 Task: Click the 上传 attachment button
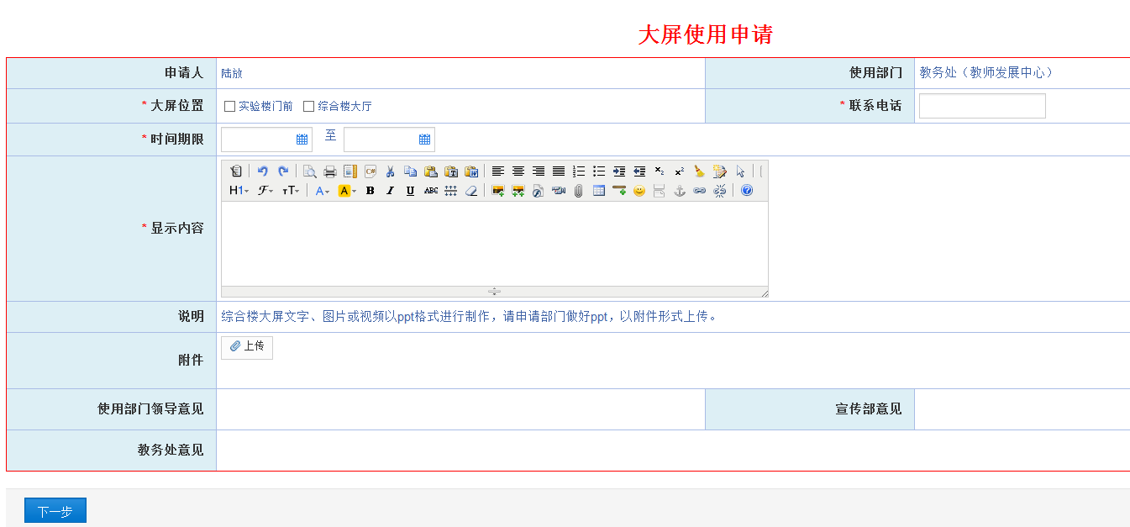point(247,347)
